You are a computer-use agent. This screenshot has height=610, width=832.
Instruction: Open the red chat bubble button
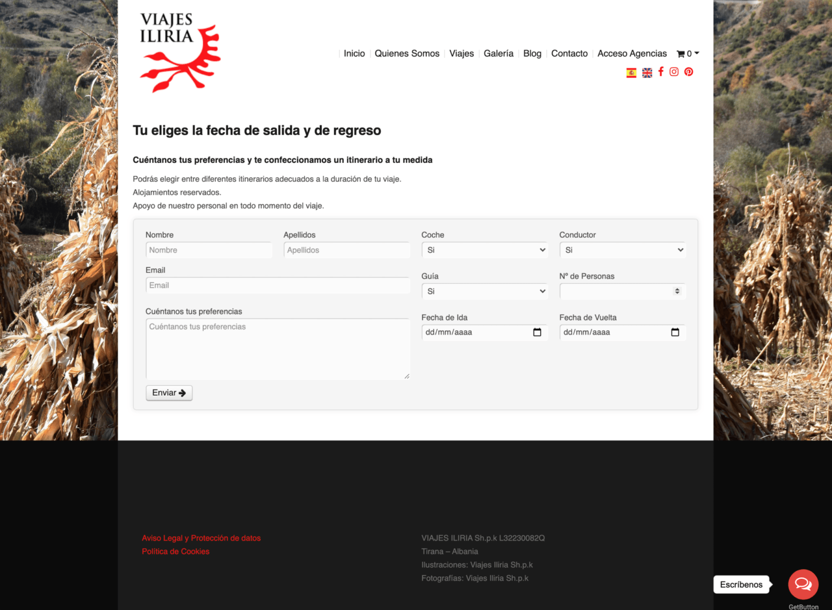click(803, 584)
